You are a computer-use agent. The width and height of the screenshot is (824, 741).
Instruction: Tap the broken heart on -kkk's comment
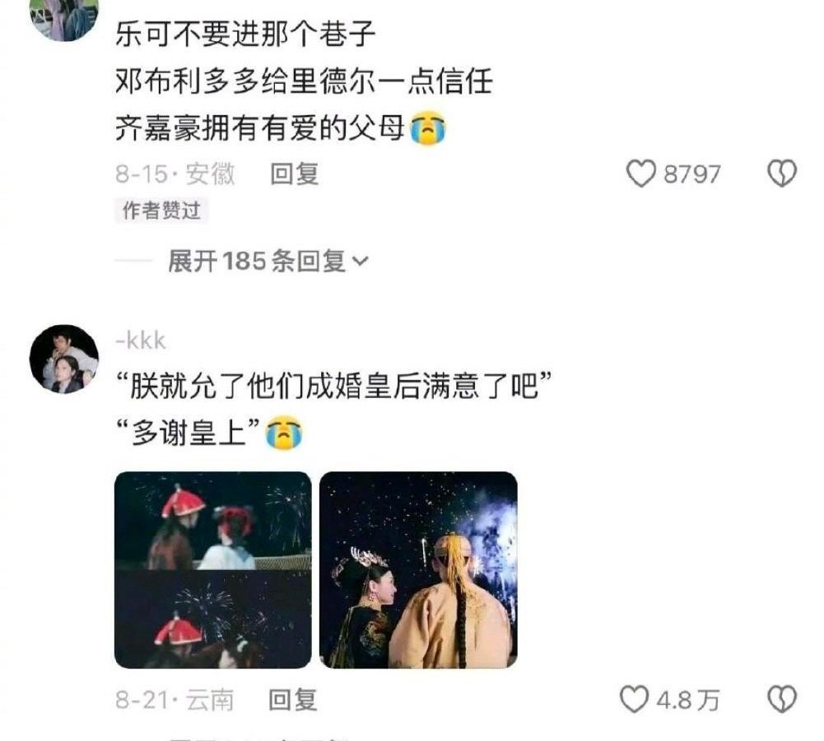[783, 700]
